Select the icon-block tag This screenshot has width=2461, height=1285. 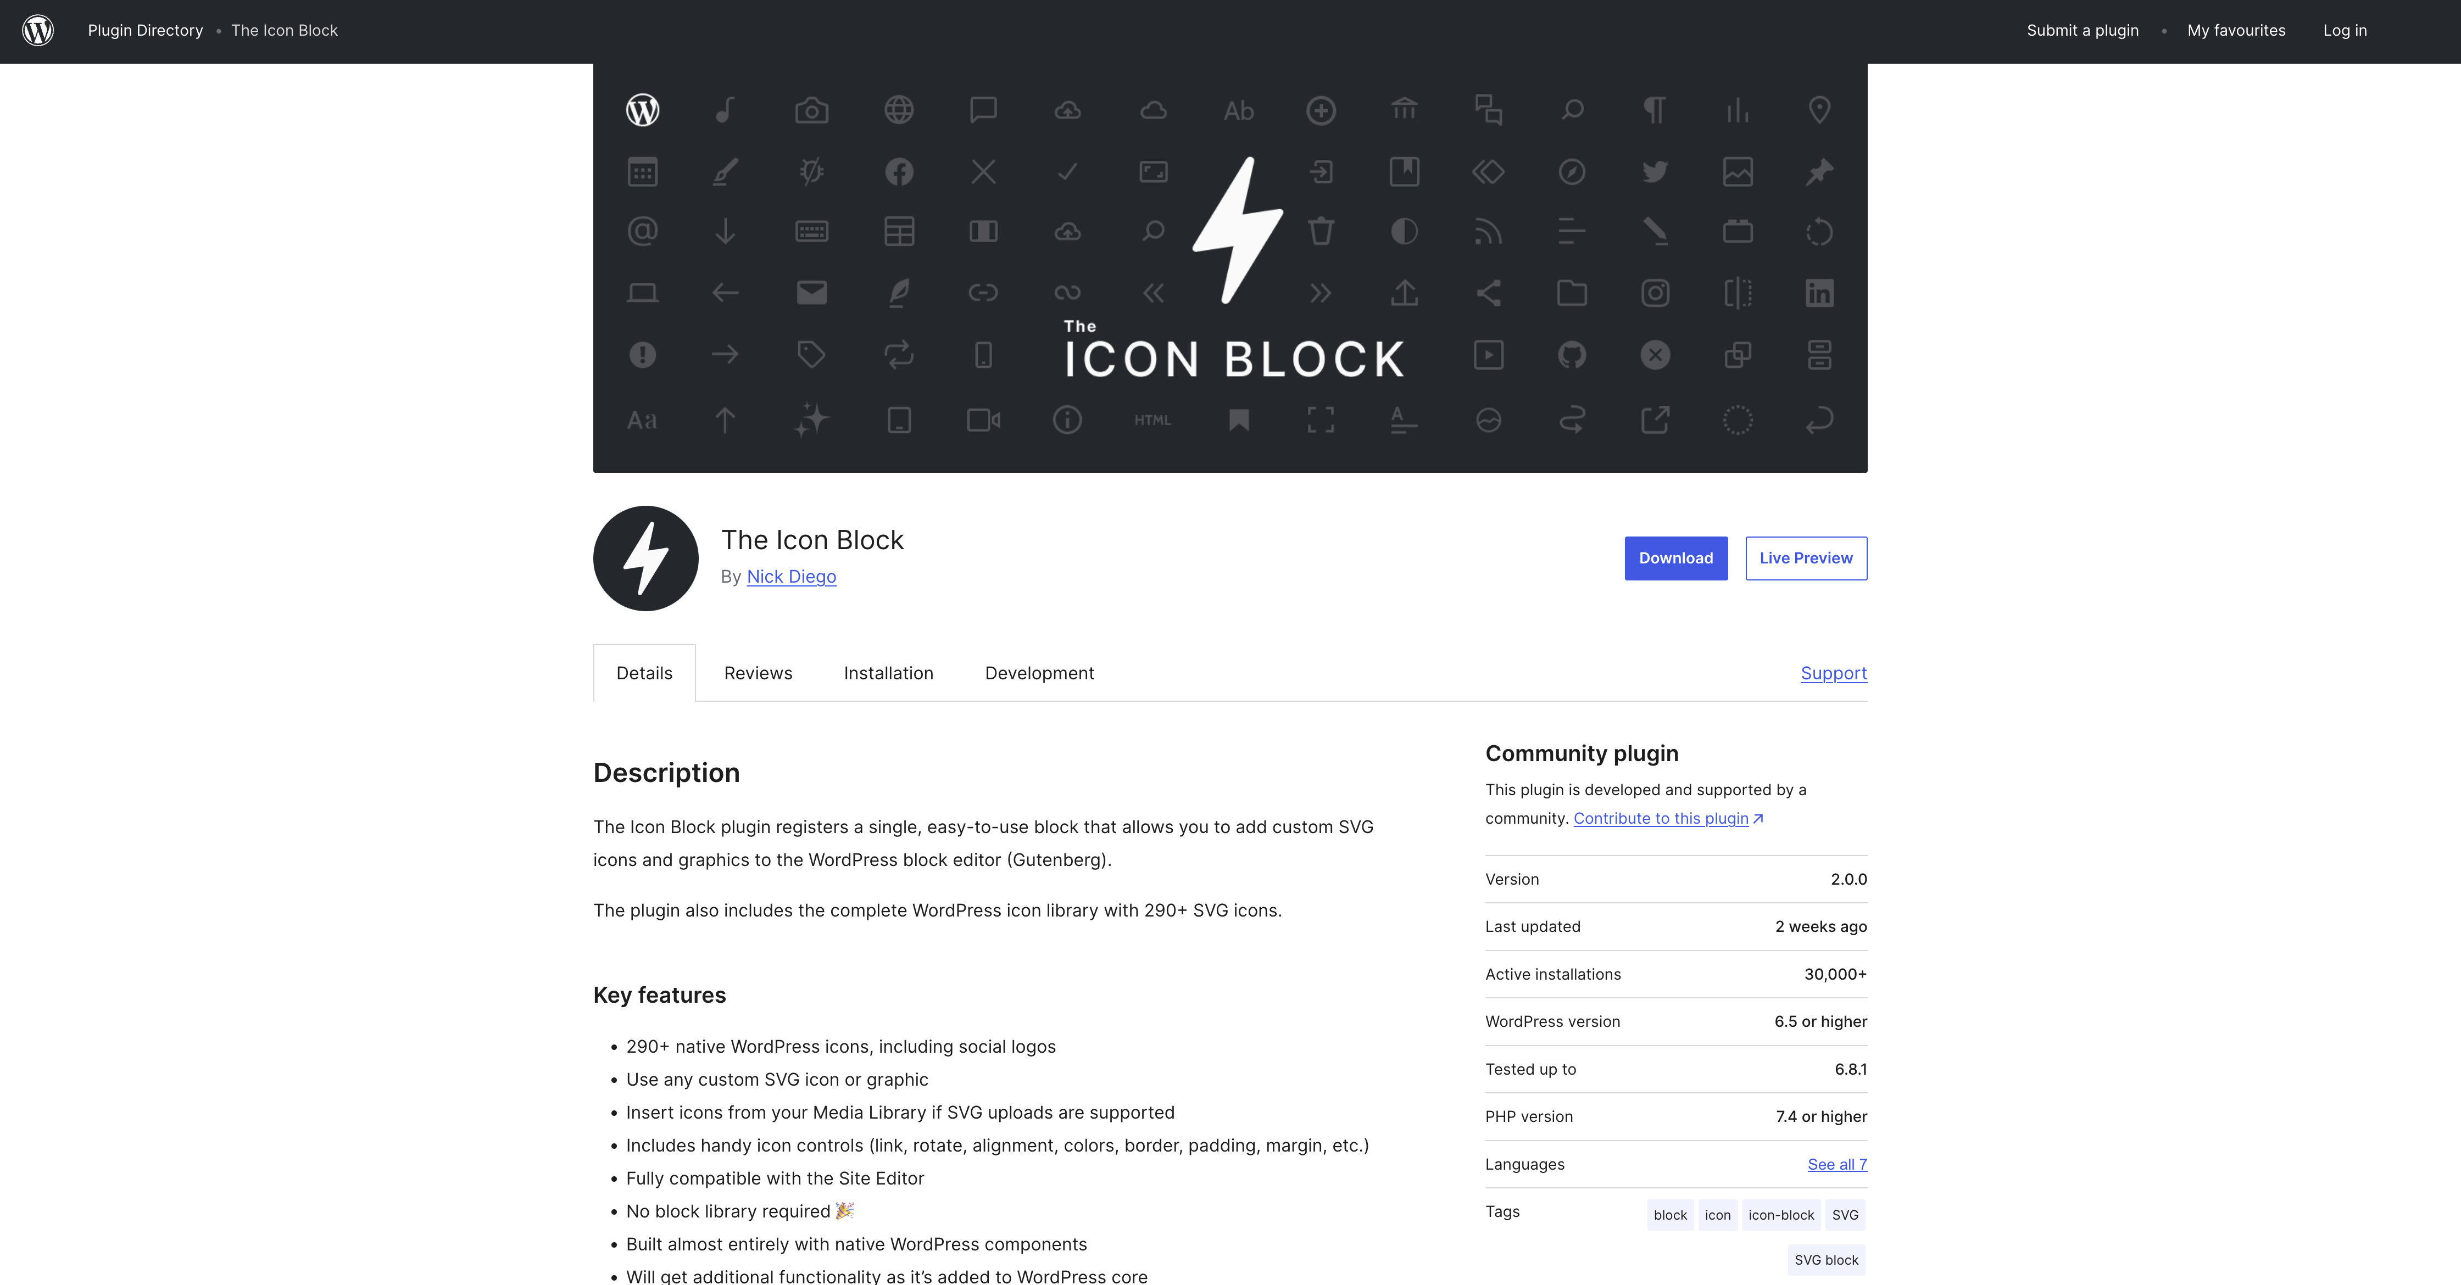pos(1780,1215)
